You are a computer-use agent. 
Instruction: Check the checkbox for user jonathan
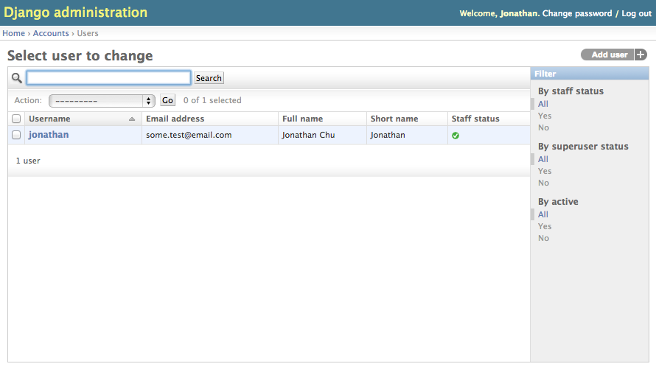16,135
